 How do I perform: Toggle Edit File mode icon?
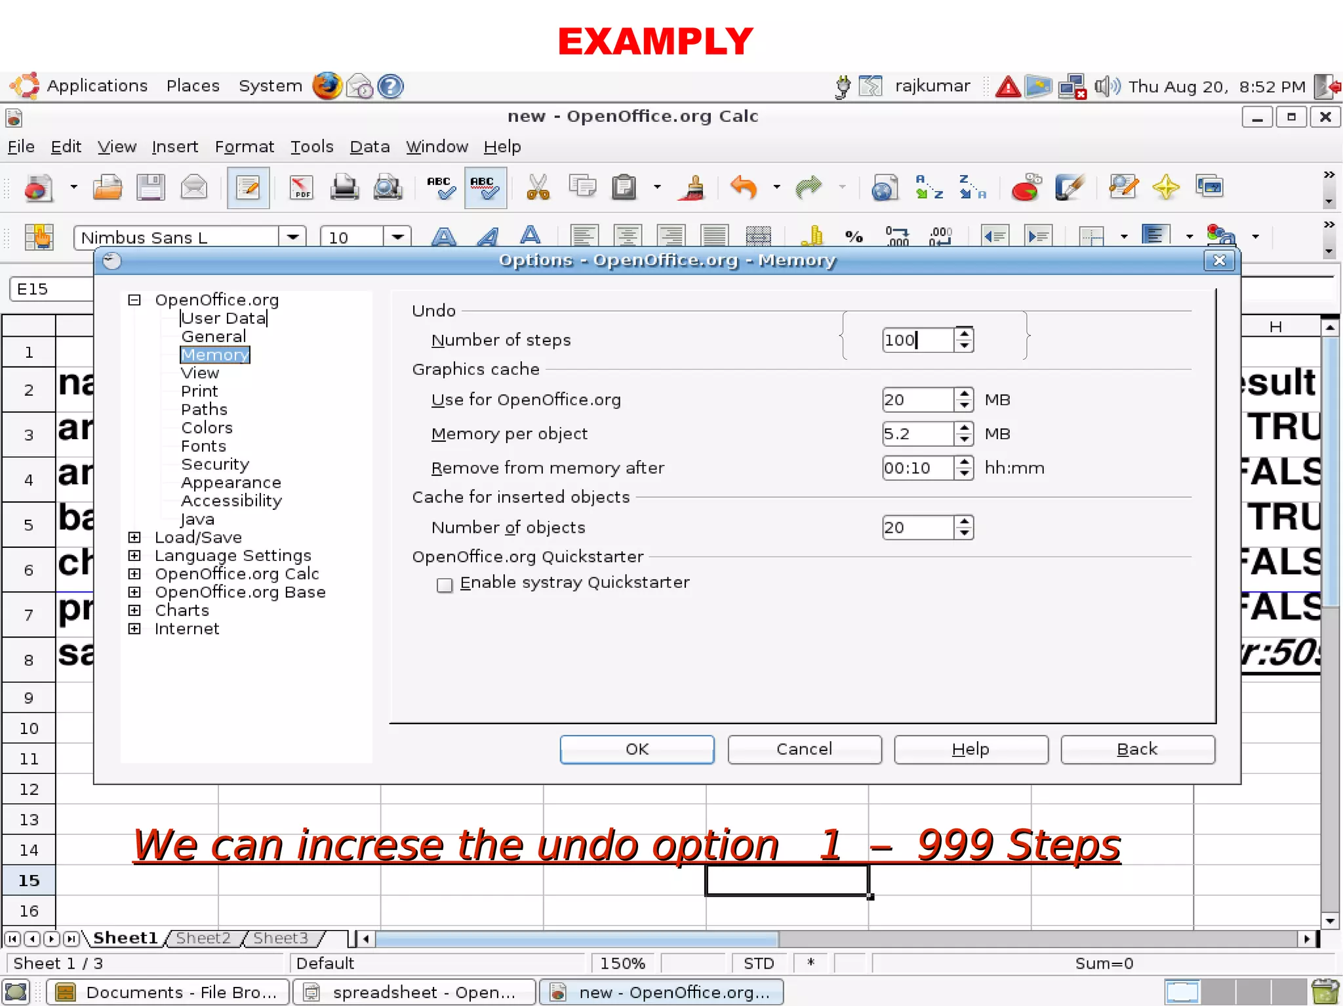(248, 188)
